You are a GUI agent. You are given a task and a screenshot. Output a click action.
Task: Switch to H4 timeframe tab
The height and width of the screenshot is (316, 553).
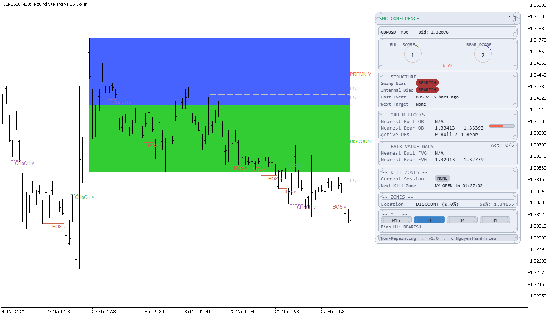point(462,220)
